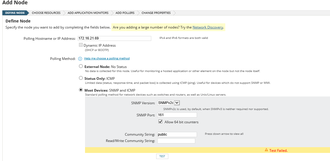Check the Dynamic IP Address checkbox

click(81, 45)
